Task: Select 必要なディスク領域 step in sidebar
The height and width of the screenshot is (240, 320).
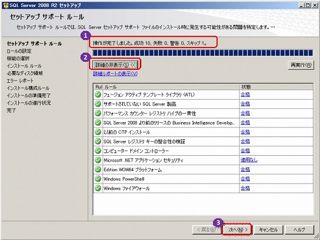Action: pos(25,73)
